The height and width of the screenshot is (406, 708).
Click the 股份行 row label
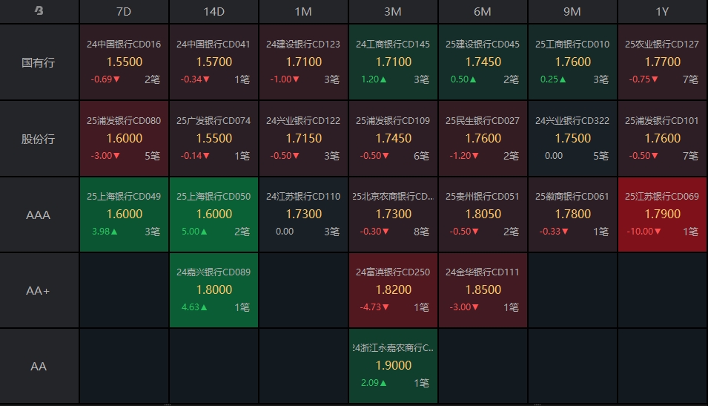click(39, 139)
